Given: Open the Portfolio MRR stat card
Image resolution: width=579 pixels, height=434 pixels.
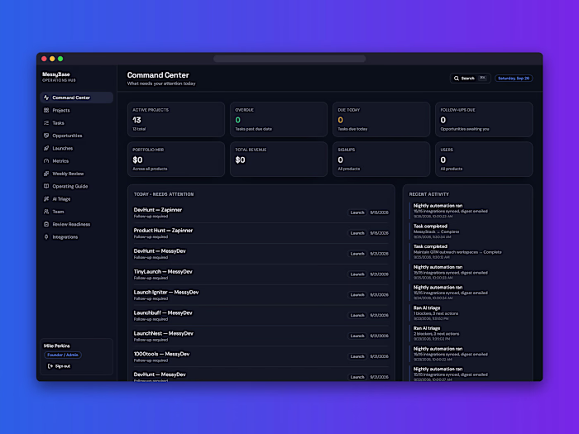Looking at the screenshot, I should point(176,159).
